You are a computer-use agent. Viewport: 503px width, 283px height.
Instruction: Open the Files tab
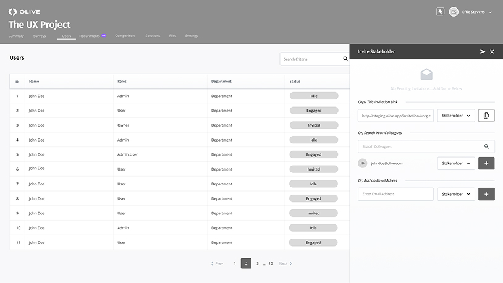(172, 36)
